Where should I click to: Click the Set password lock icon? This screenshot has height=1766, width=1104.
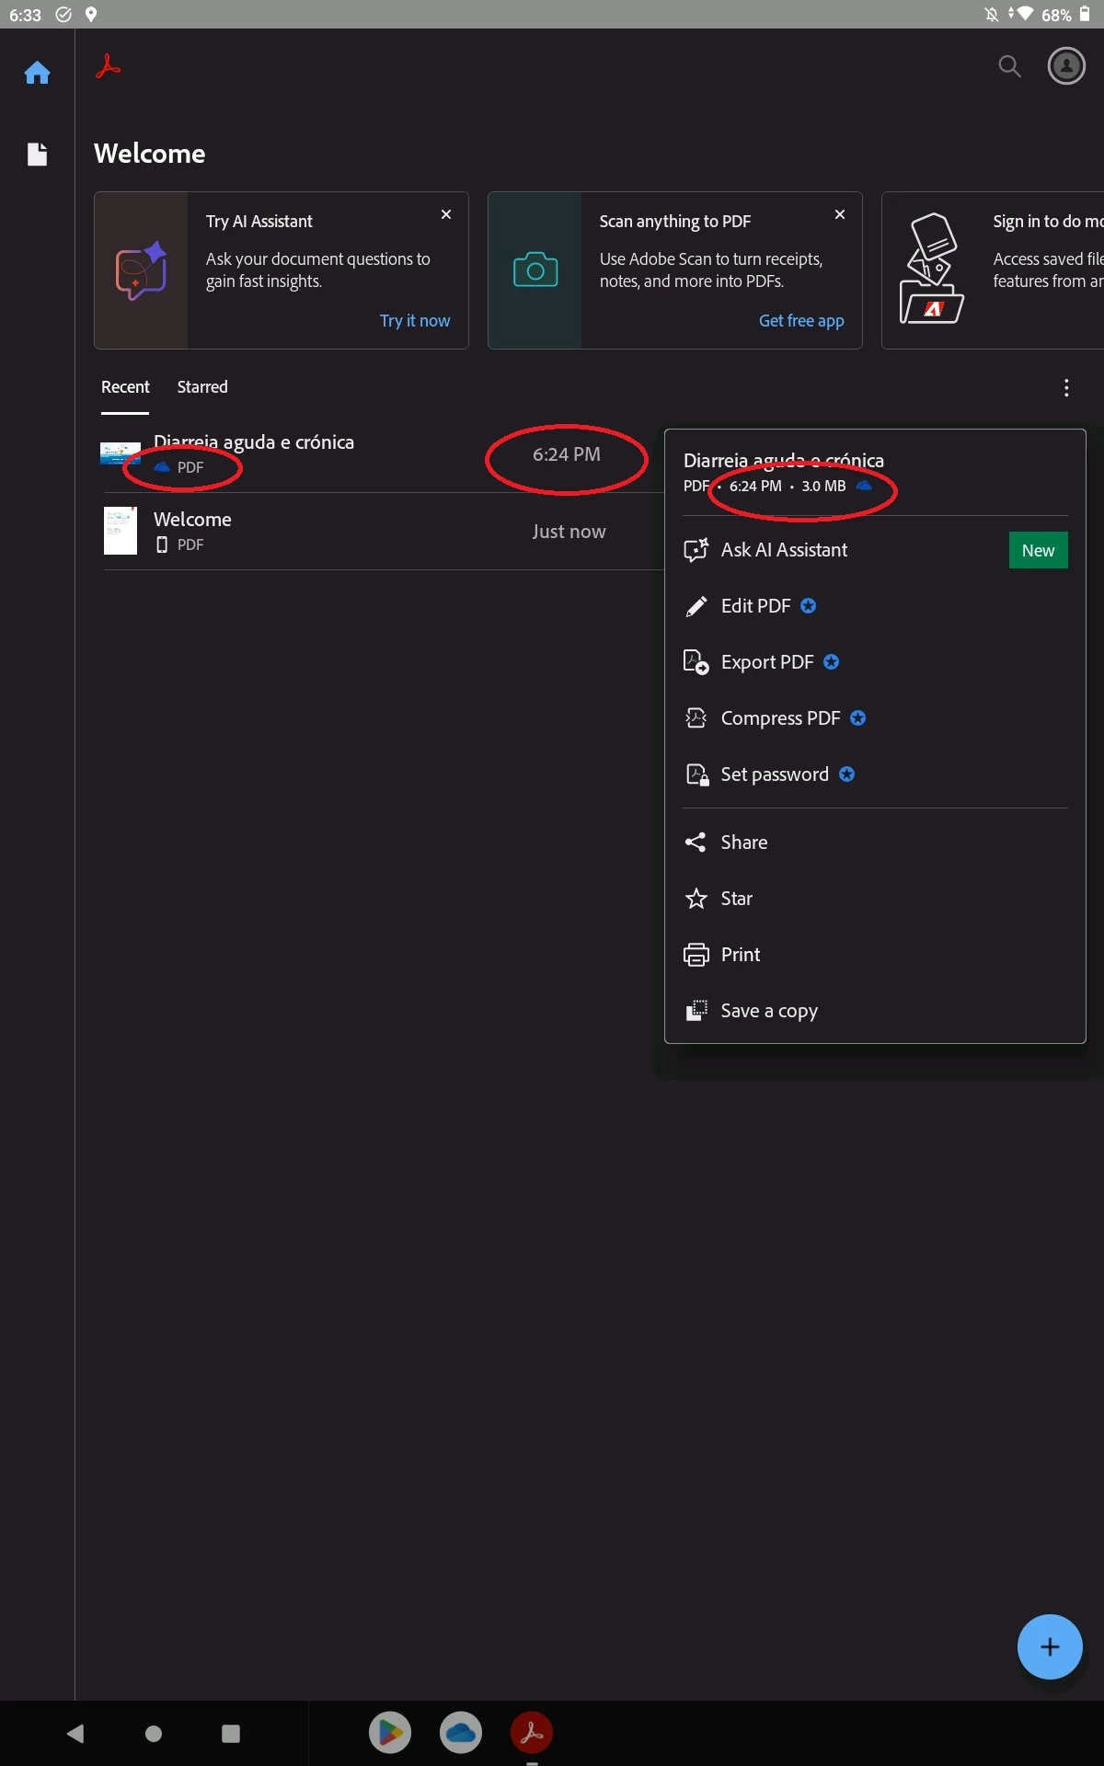point(696,774)
